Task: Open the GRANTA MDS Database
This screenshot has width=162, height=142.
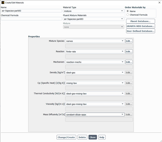Action: [140, 26]
